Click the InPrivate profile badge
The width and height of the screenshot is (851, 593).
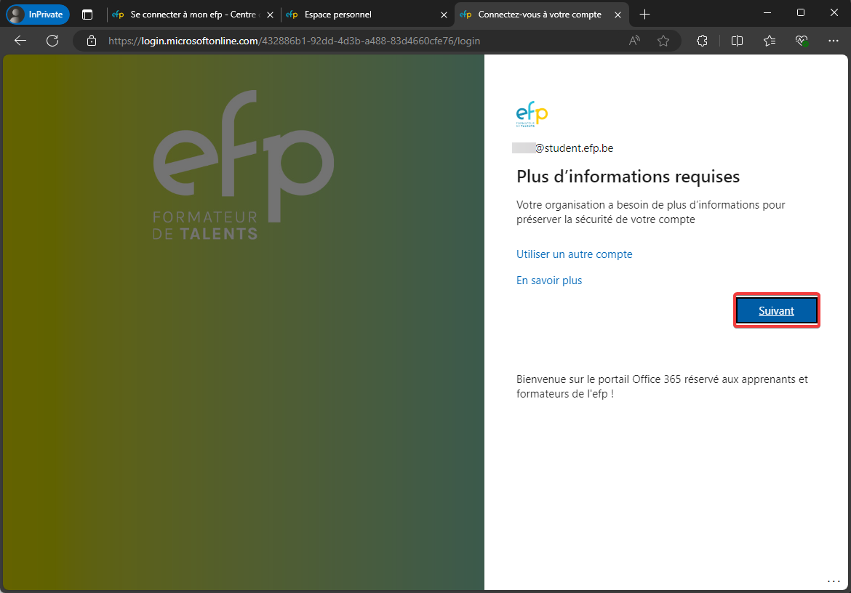coord(38,15)
